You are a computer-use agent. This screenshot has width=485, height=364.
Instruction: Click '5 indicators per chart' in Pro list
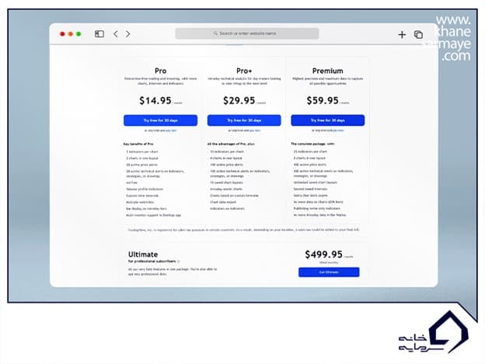pos(142,152)
